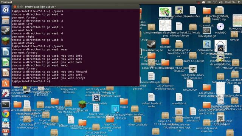Select the Downgrade Versions image thumbnail

coord(237,20)
